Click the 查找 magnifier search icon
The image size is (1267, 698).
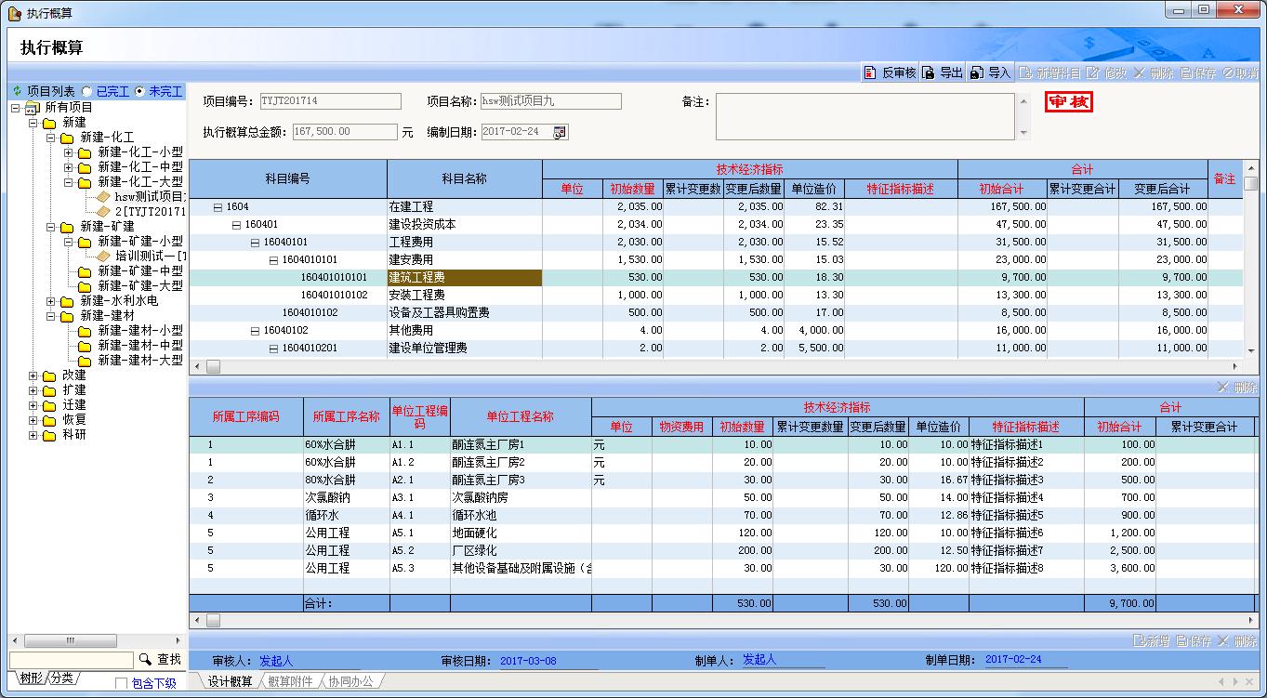pyautogui.click(x=145, y=659)
